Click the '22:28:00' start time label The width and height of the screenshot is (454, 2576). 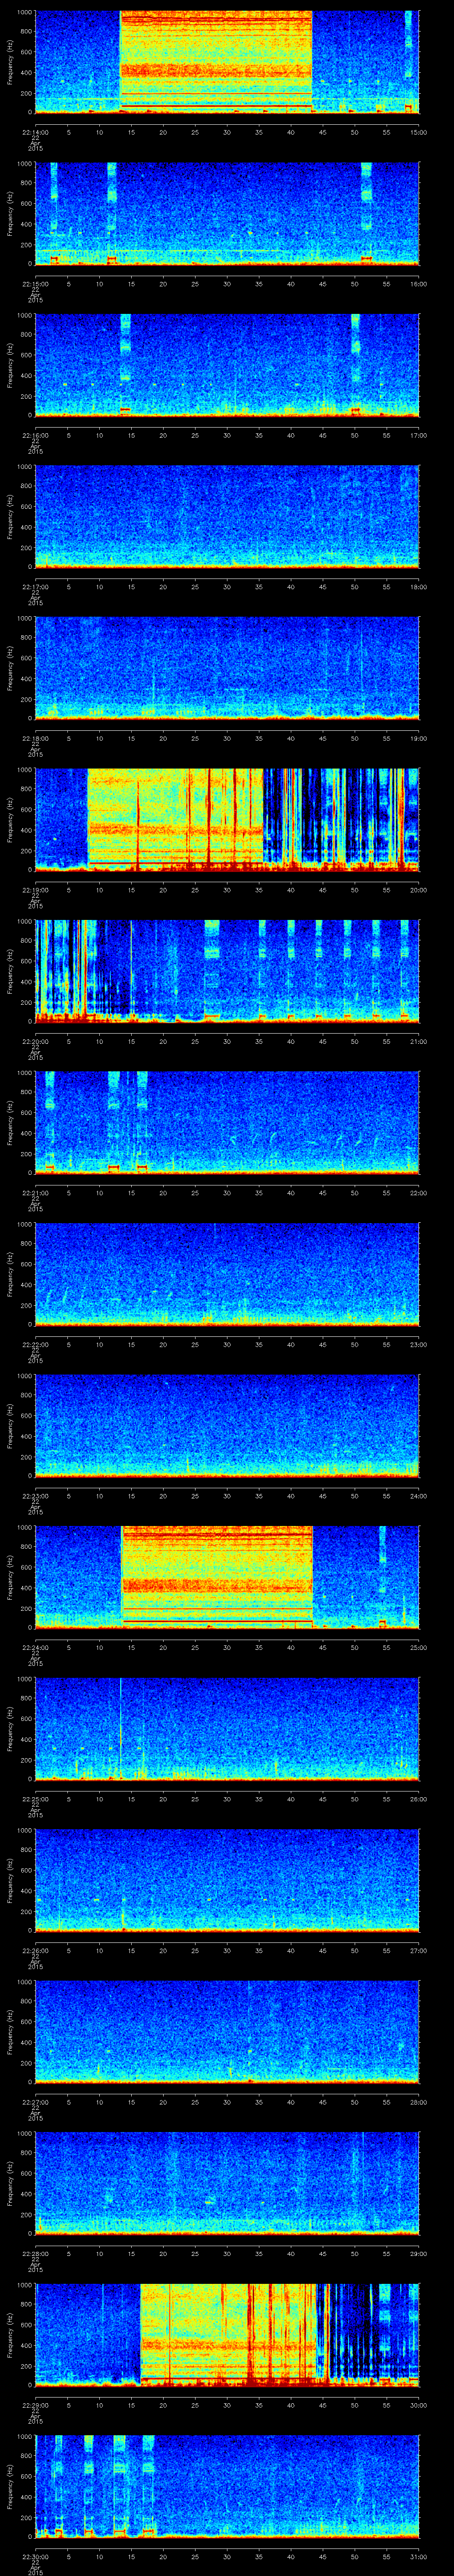35,2252
